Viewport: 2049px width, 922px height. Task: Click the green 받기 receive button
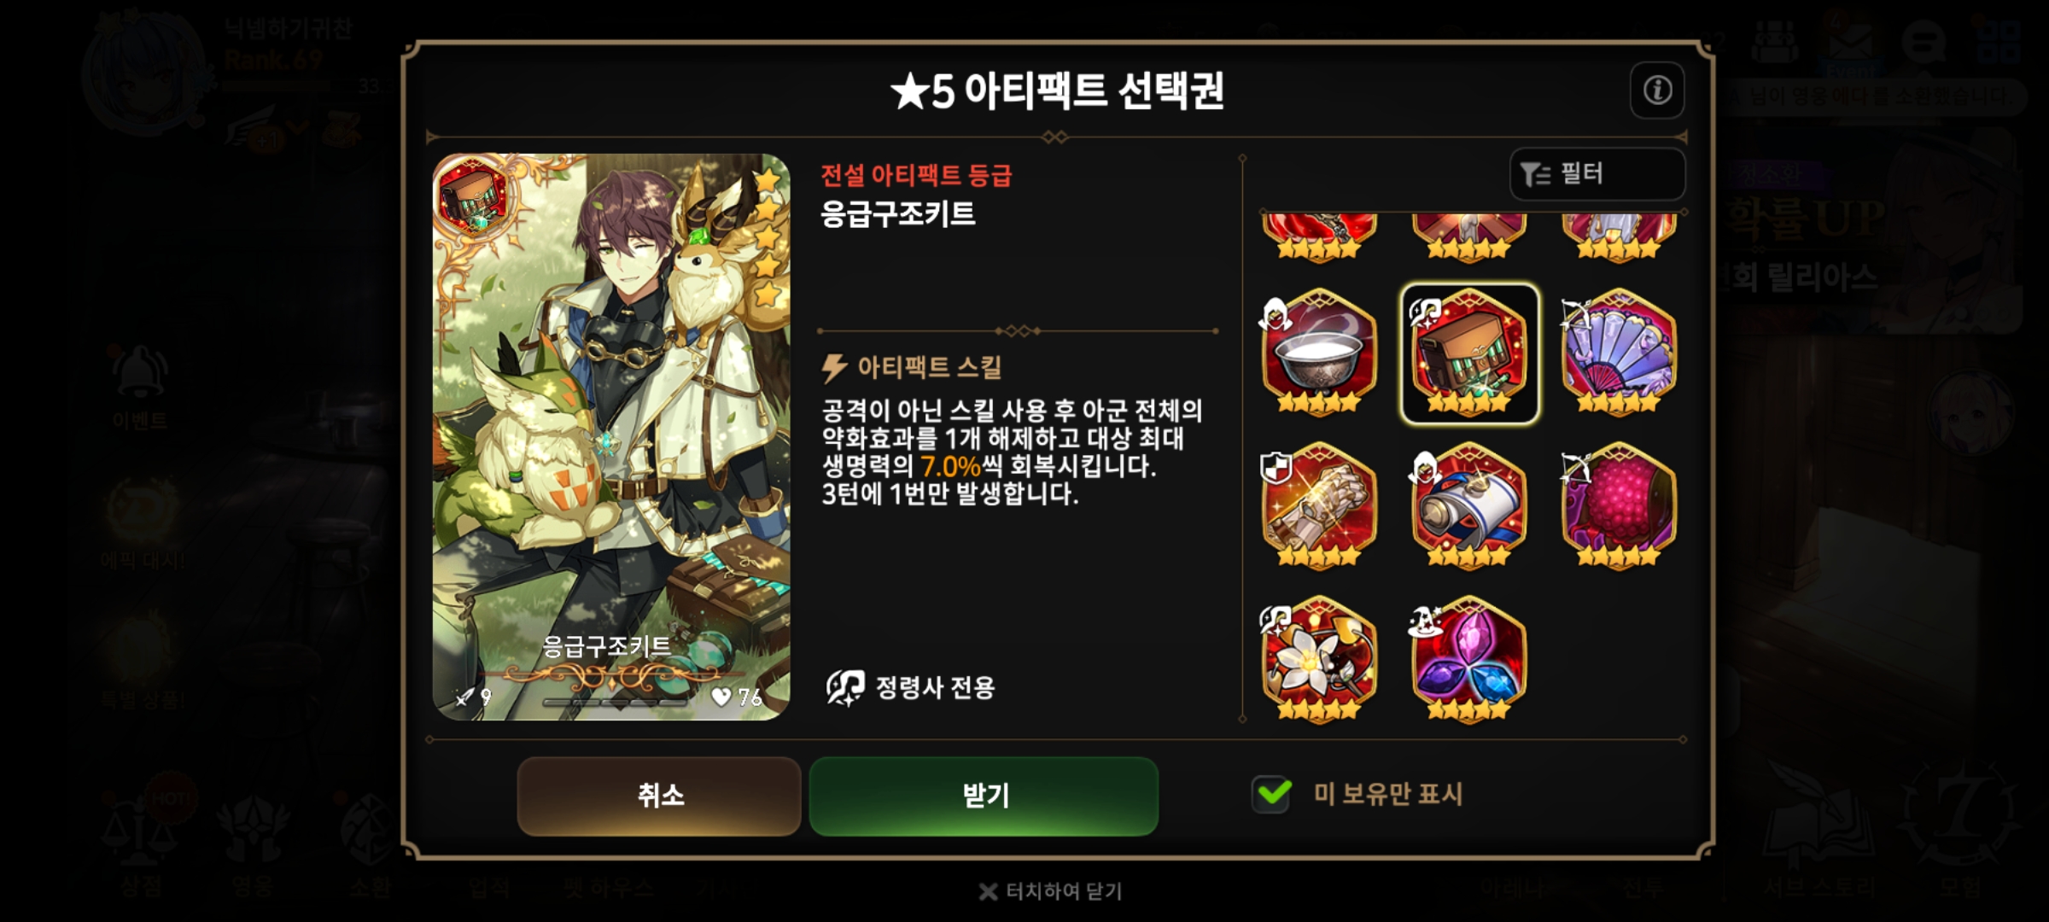(x=984, y=796)
